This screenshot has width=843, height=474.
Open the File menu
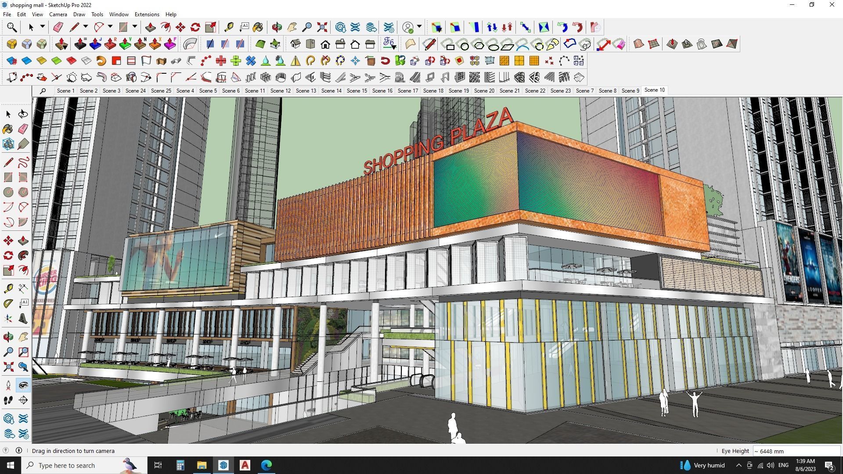[x=7, y=14]
